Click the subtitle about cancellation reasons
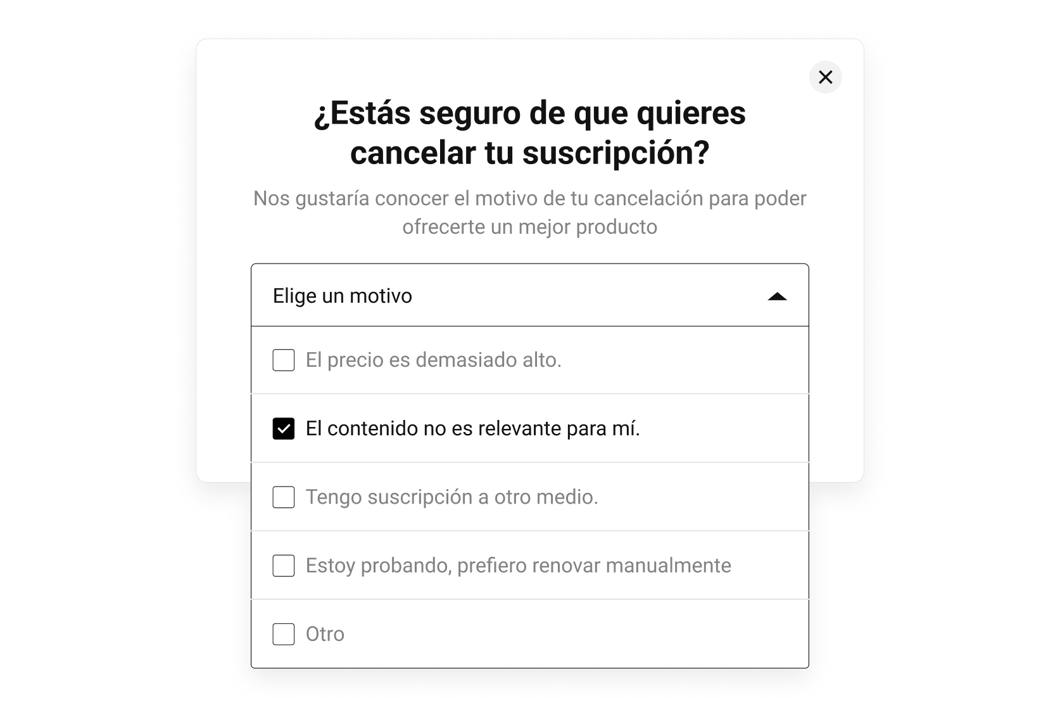 530,211
